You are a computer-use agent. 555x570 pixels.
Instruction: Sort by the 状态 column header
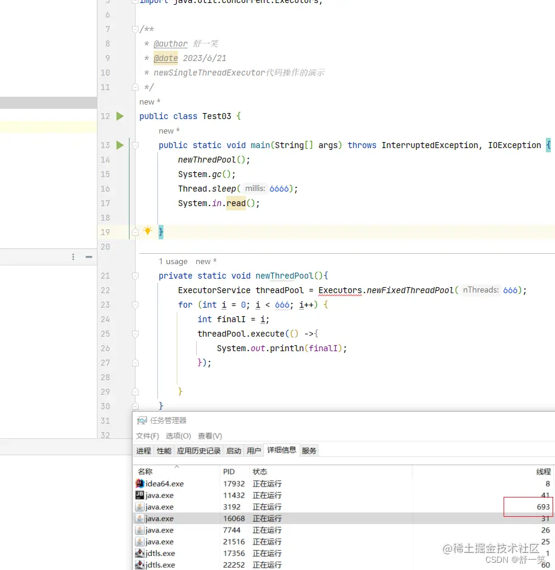pos(331,471)
